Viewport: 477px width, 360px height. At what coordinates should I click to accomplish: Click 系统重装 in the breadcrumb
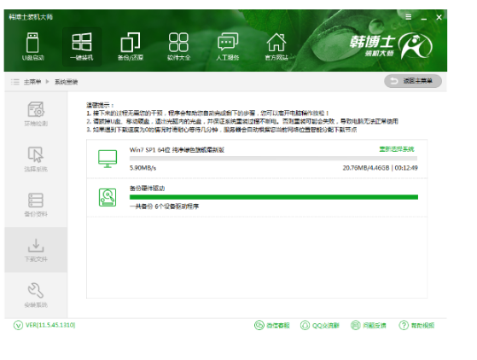coord(66,82)
